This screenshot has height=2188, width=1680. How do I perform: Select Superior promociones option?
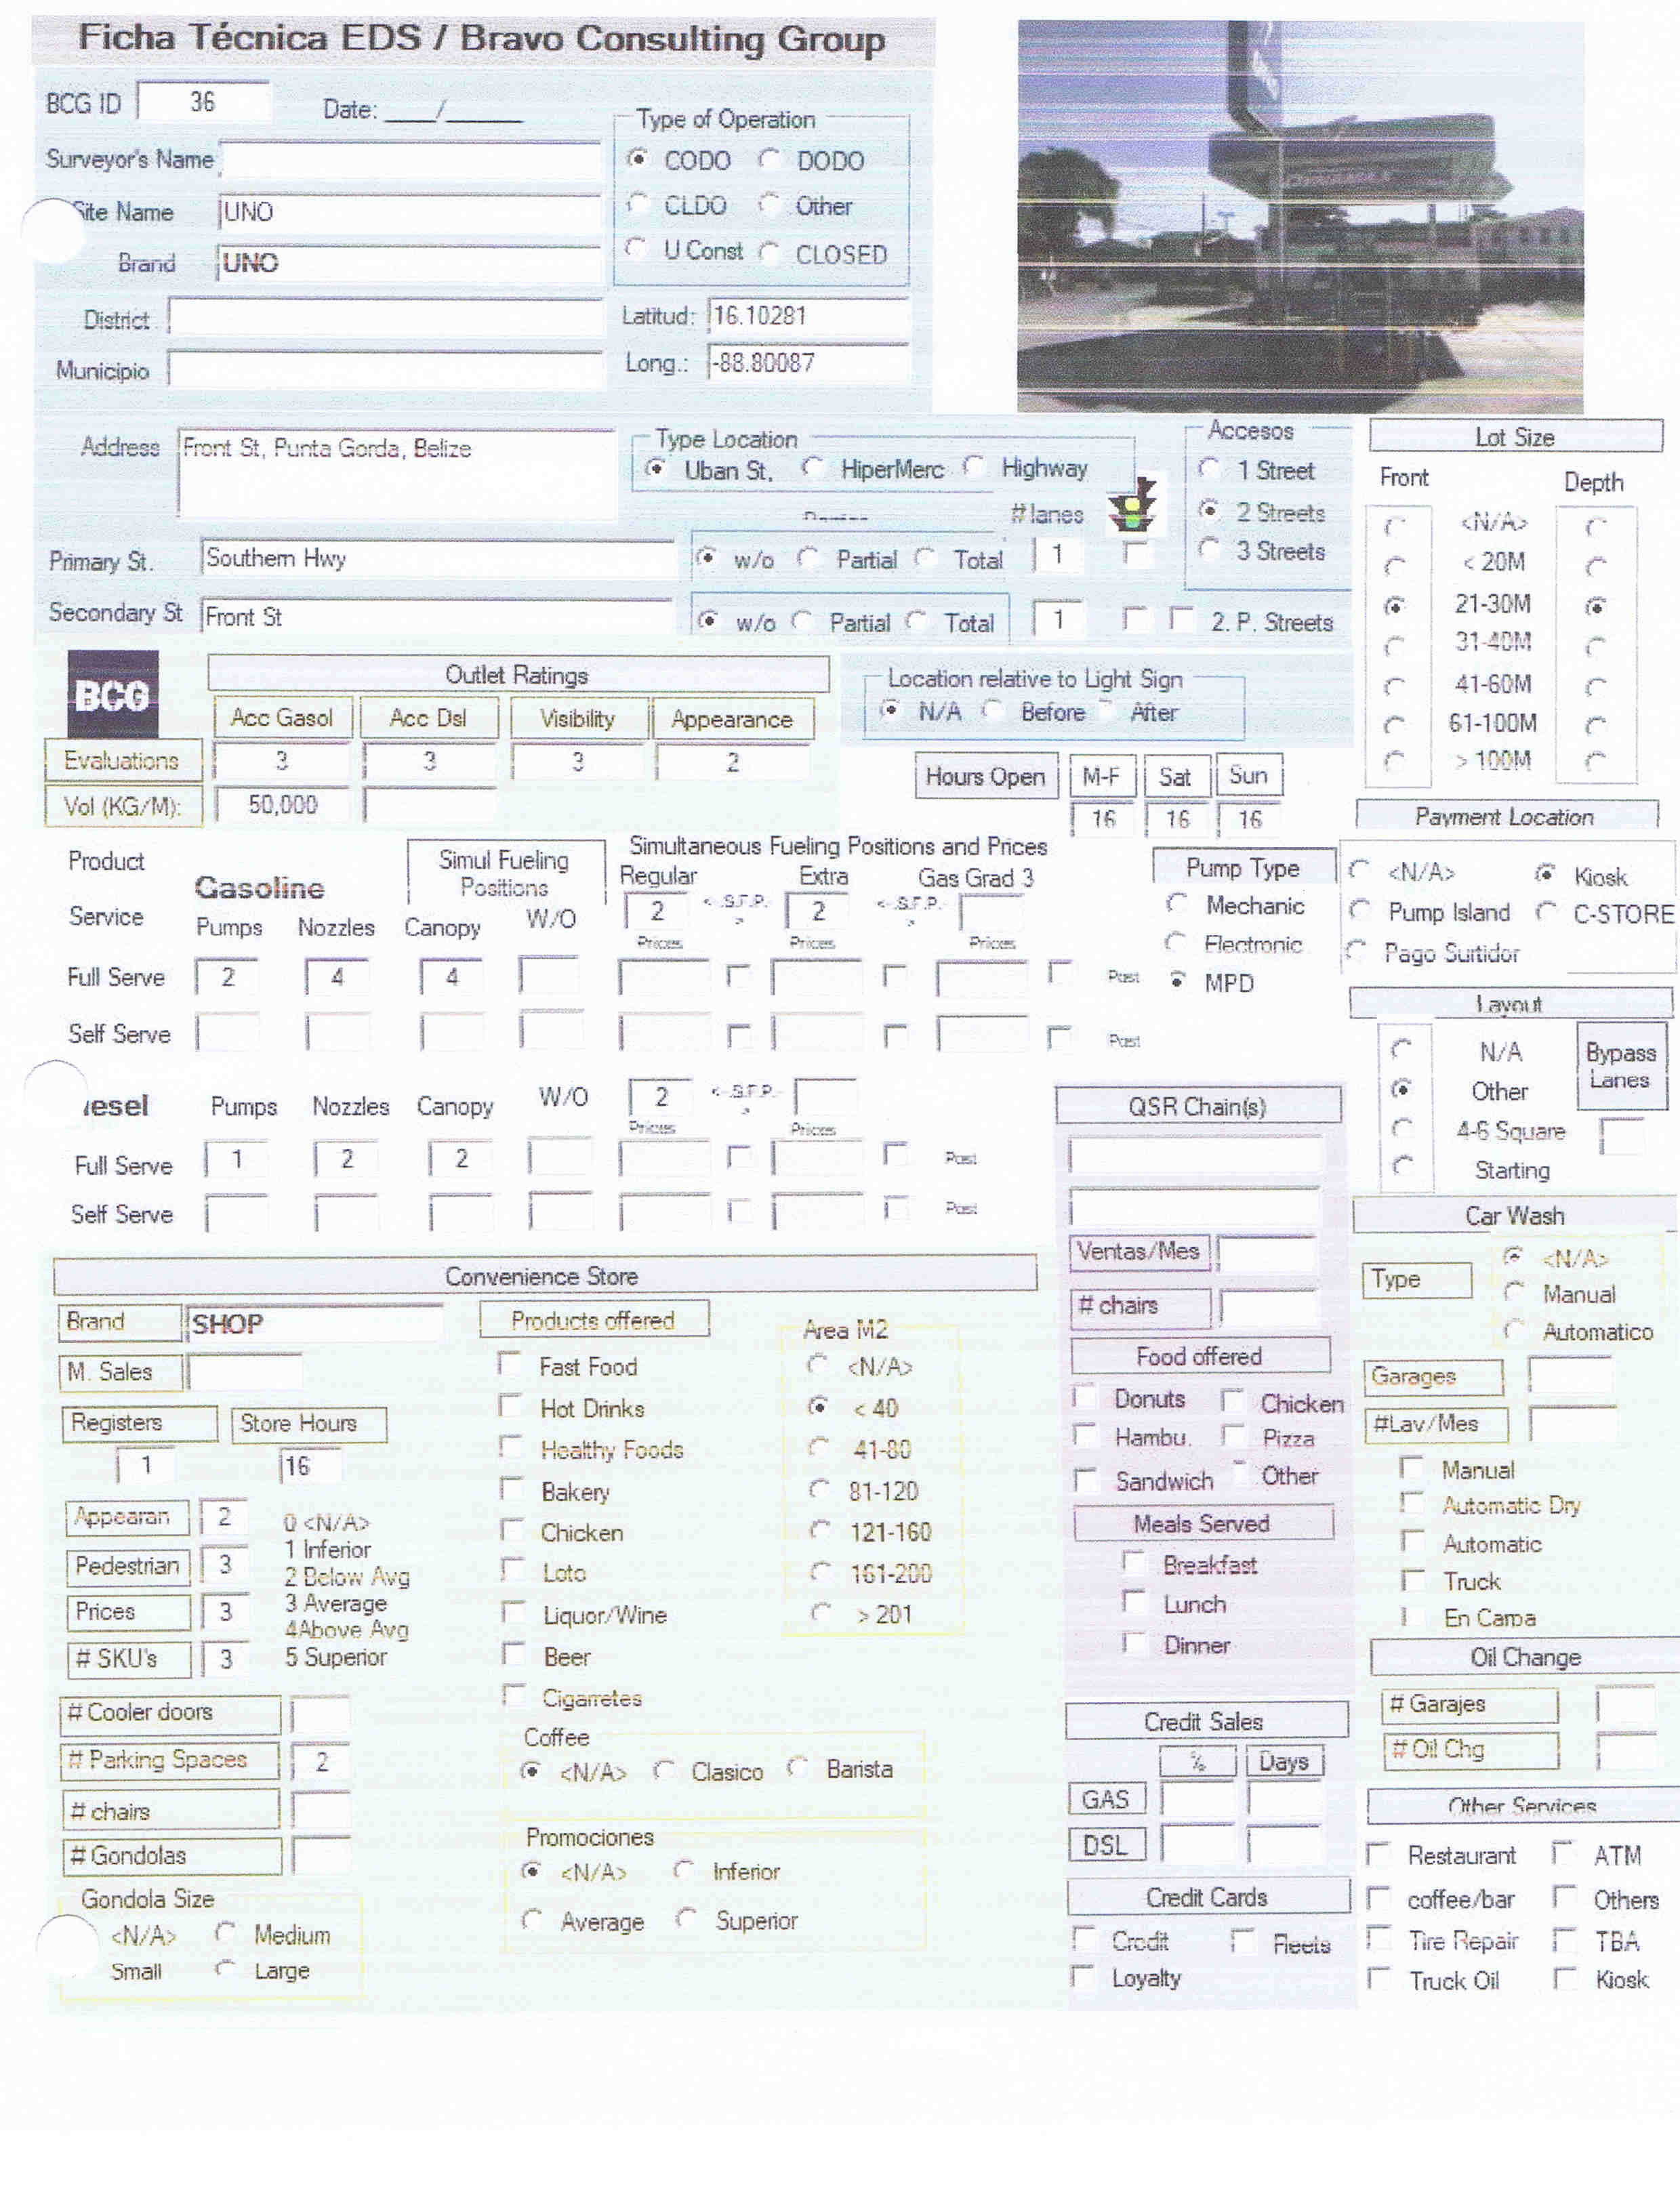[686, 1918]
